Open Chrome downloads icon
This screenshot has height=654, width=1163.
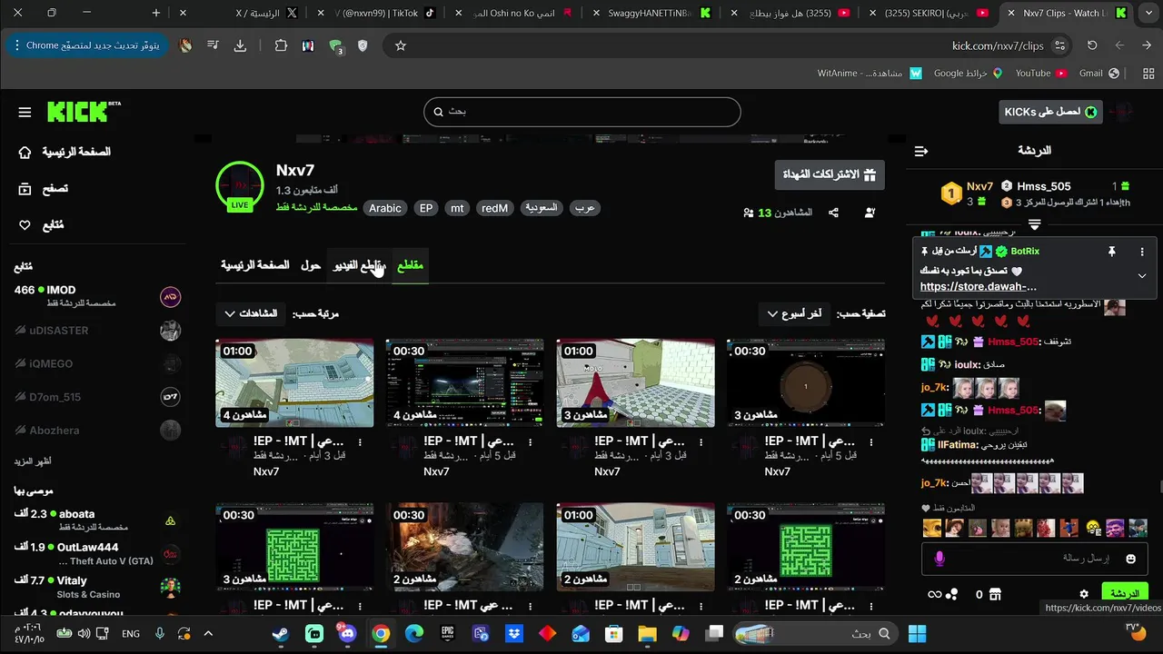pyautogui.click(x=240, y=45)
